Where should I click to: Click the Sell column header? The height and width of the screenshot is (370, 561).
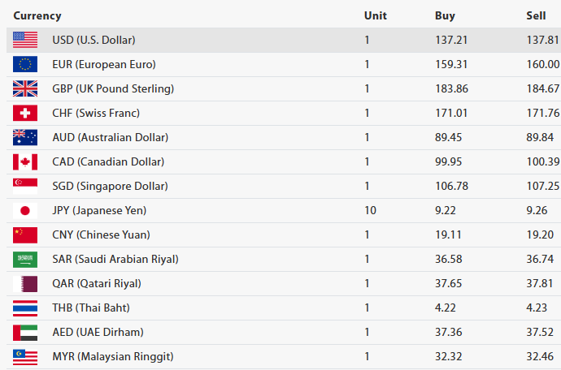point(536,15)
